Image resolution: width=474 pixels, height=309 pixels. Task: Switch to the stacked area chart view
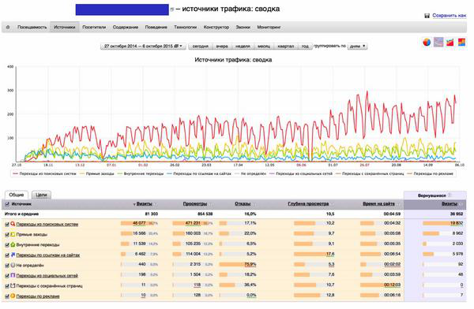click(x=450, y=43)
